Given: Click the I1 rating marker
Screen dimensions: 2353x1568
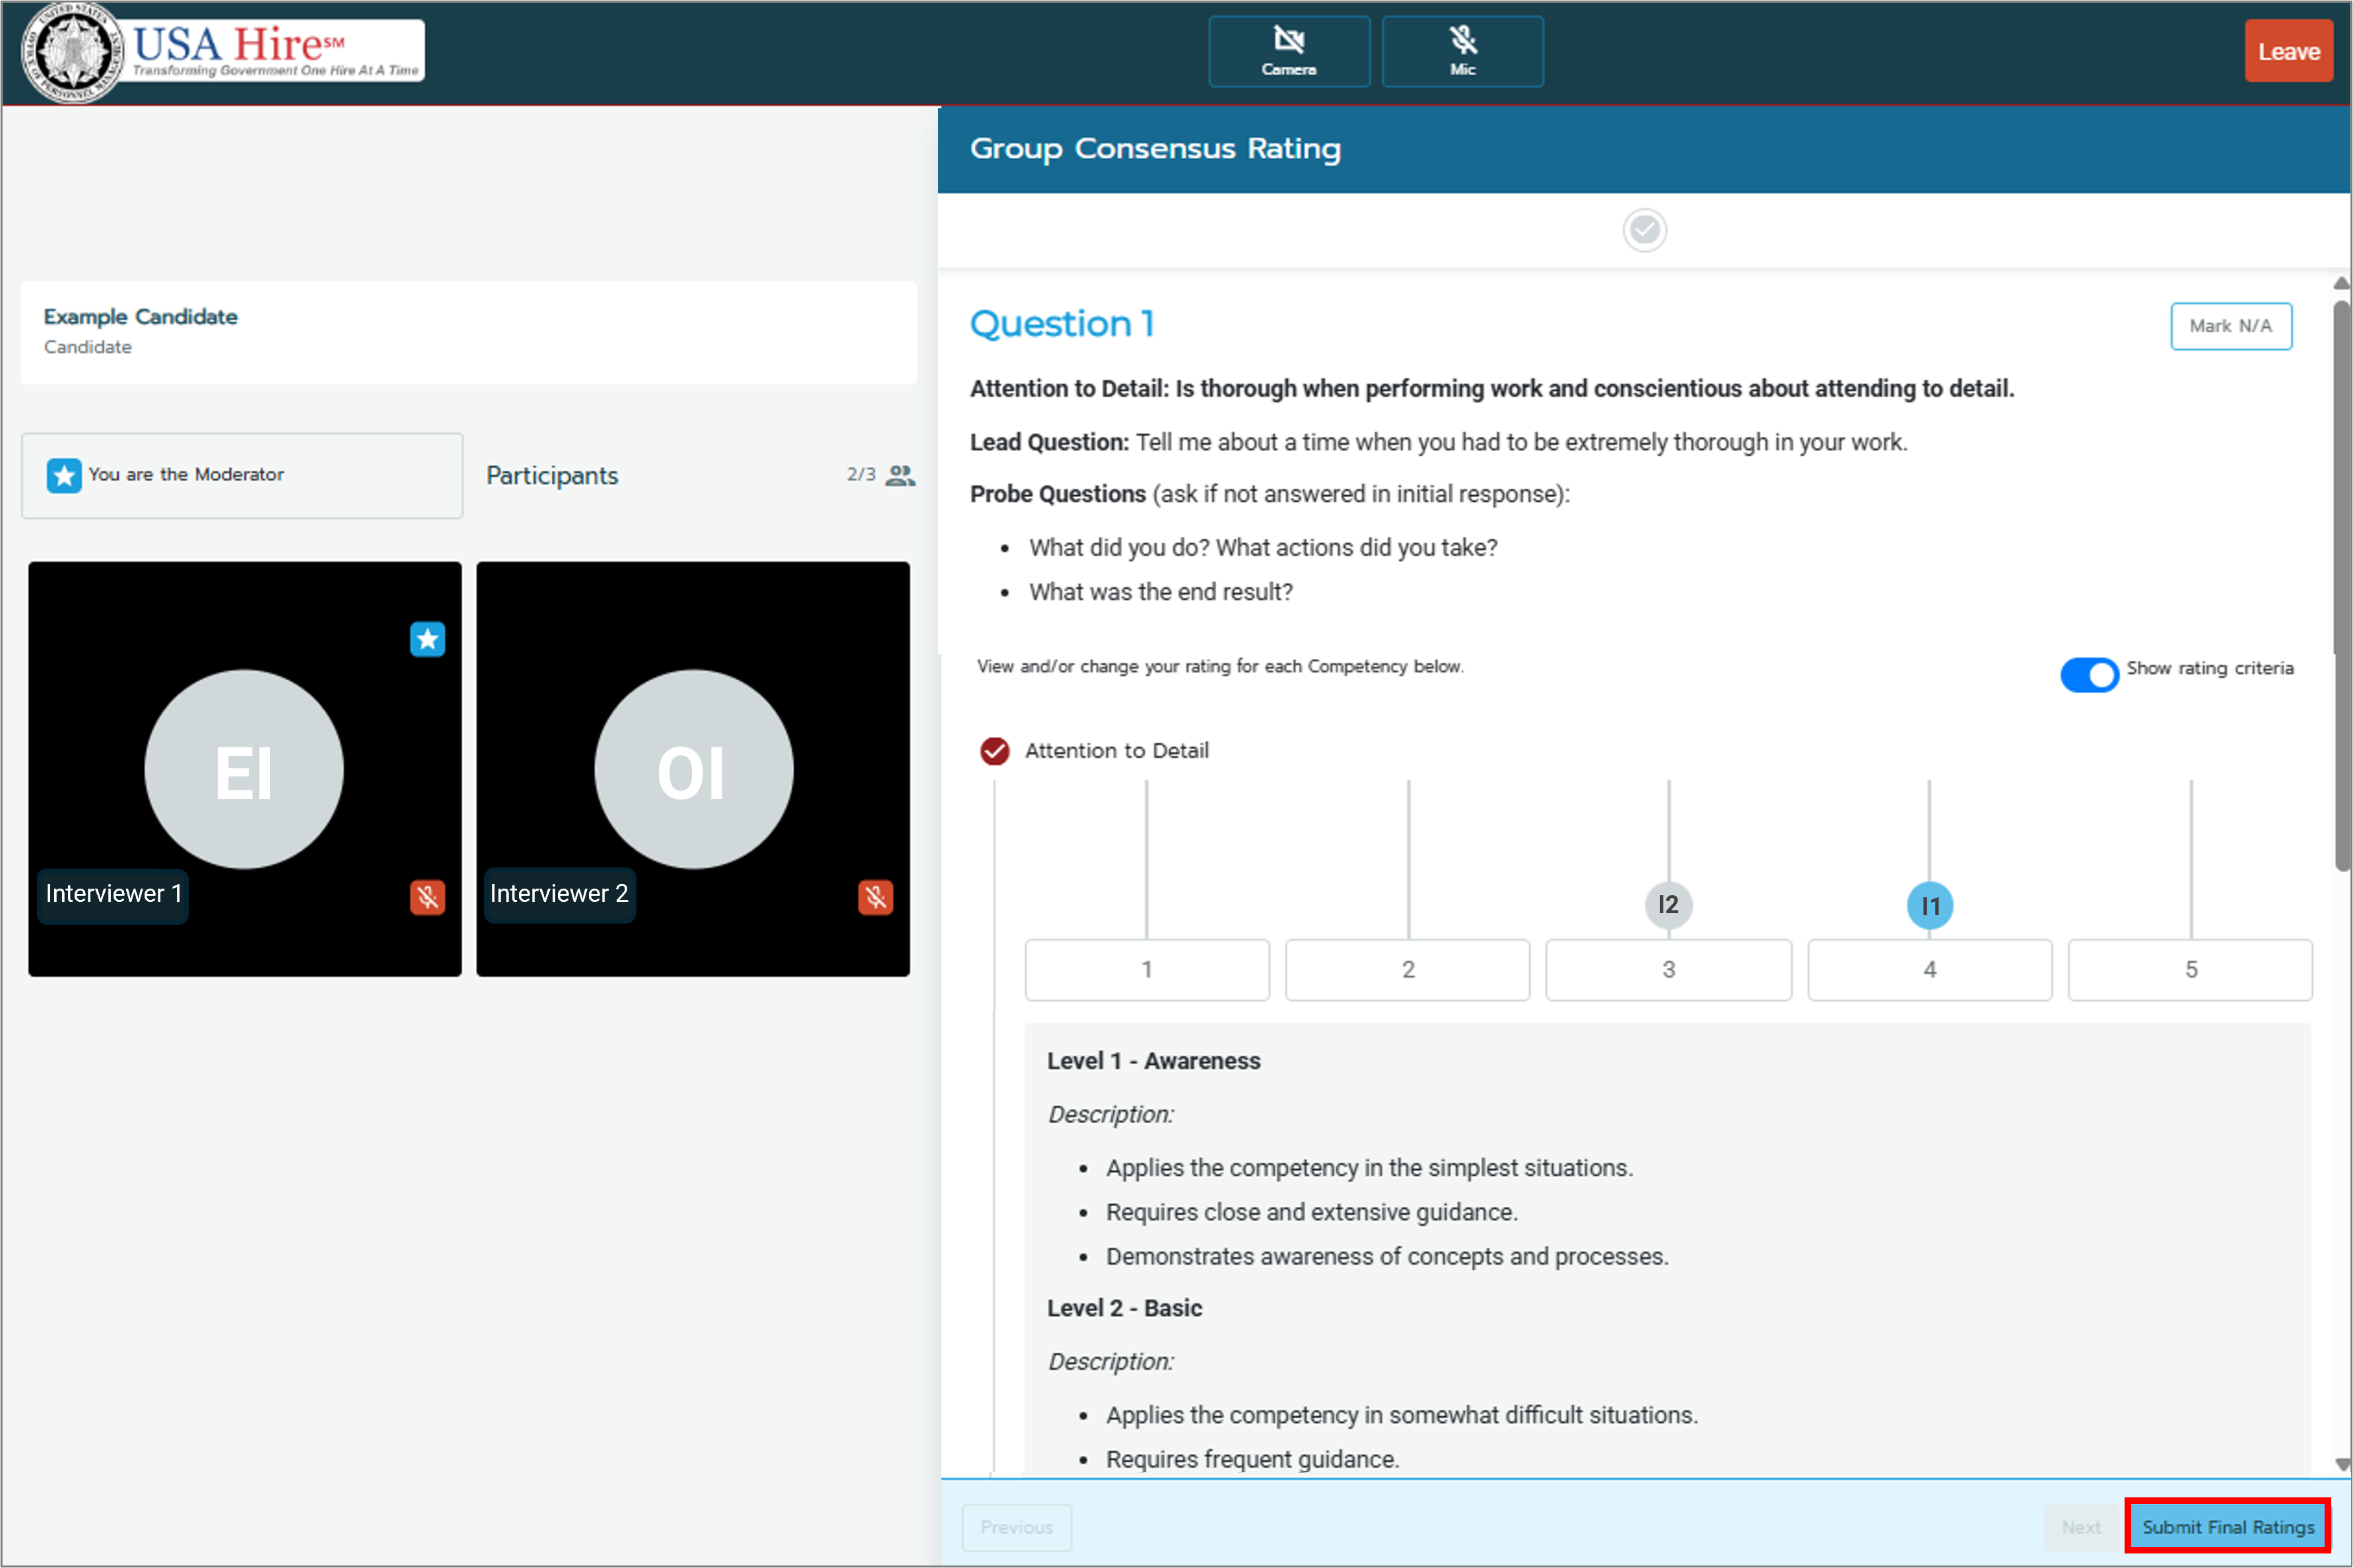Looking at the screenshot, I should pyautogui.click(x=1930, y=906).
